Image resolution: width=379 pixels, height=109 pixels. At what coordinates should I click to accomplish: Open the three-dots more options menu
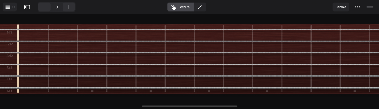coord(357,7)
